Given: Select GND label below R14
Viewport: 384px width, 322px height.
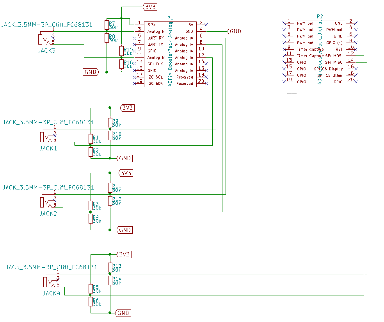Looking at the screenshot, I should [x=123, y=313].
